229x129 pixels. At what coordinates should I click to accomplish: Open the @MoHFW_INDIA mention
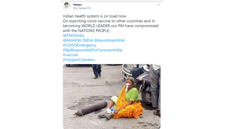click(x=78, y=40)
